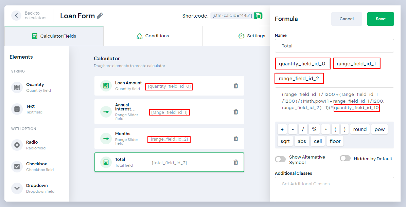Delete the Annual Interest range field
Screen dimensions: 406x207
pyautogui.click(x=236, y=112)
